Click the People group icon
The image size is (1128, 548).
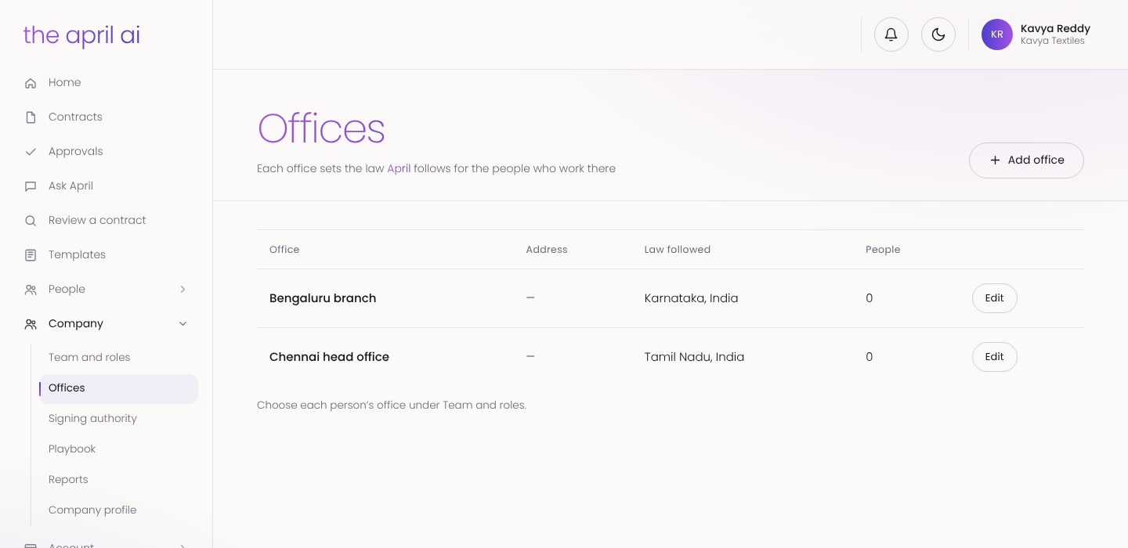(31, 290)
